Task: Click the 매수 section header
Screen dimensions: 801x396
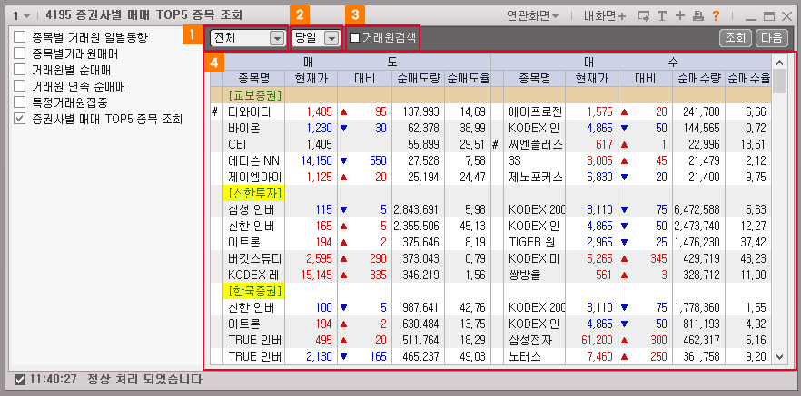Action: (631, 63)
